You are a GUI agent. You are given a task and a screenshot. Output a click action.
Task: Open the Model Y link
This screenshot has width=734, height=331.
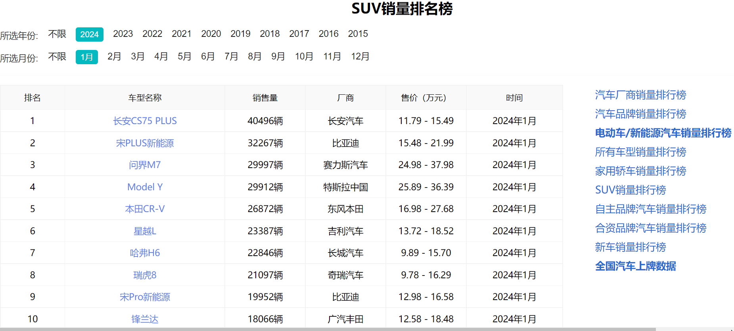[x=145, y=187]
